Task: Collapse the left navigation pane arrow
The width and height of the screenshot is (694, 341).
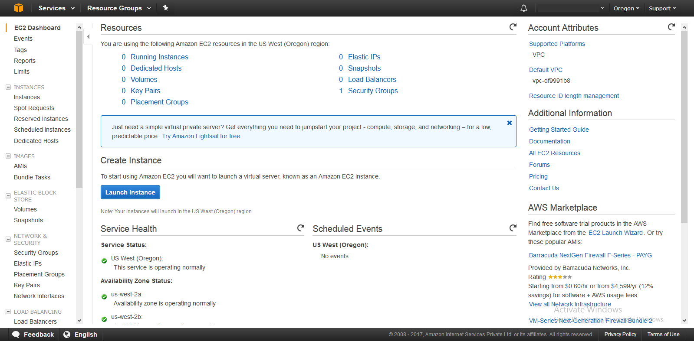Action: 88,37
